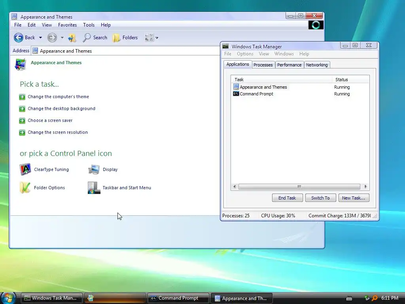This screenshot has width=405, height=304.
Task: Toggle the Folders pane button
Action: point(125,38)
